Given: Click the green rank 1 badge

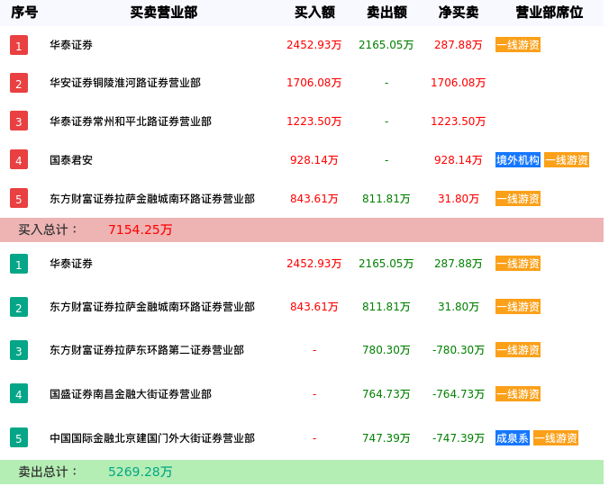Looking at the screenshot, I should [19, 264].
